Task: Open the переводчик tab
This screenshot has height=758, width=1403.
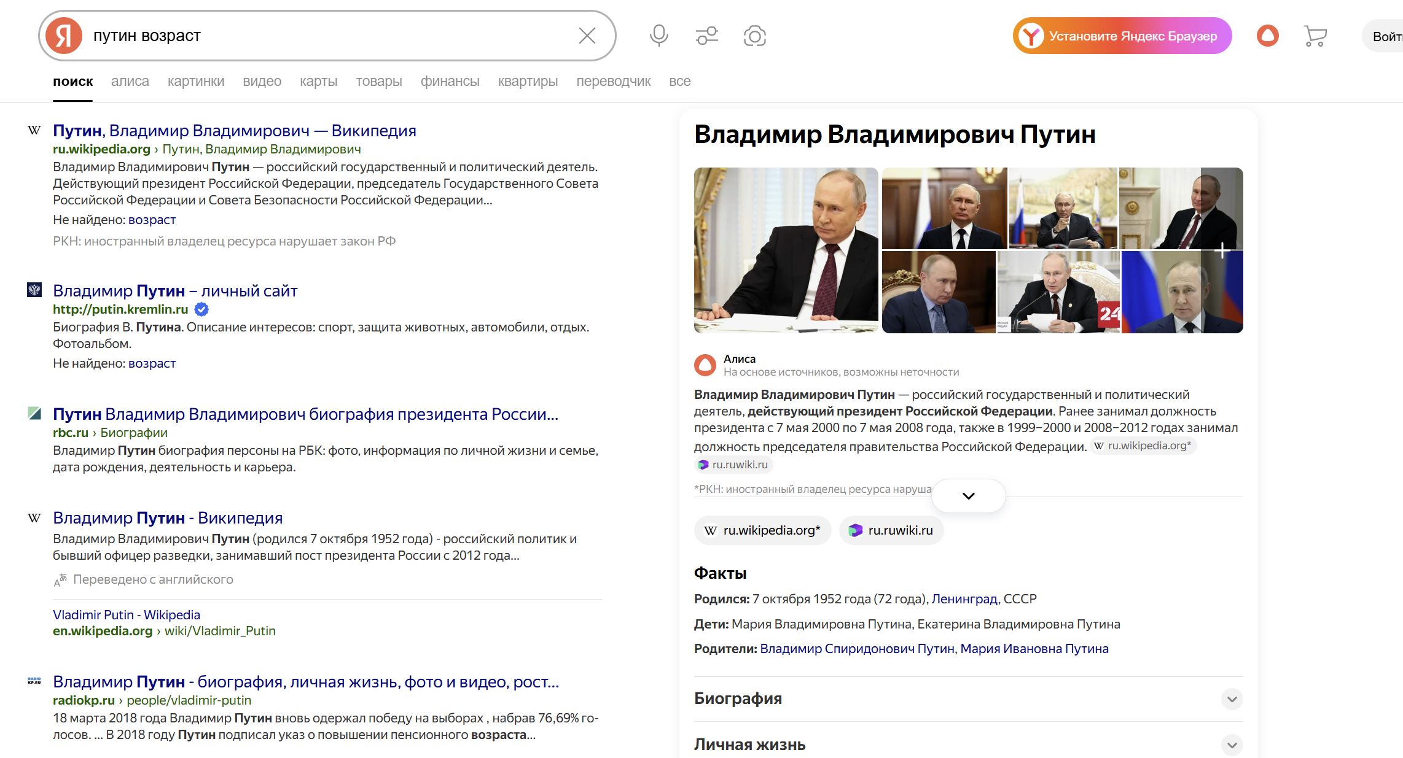Action: tap(614, 82)
